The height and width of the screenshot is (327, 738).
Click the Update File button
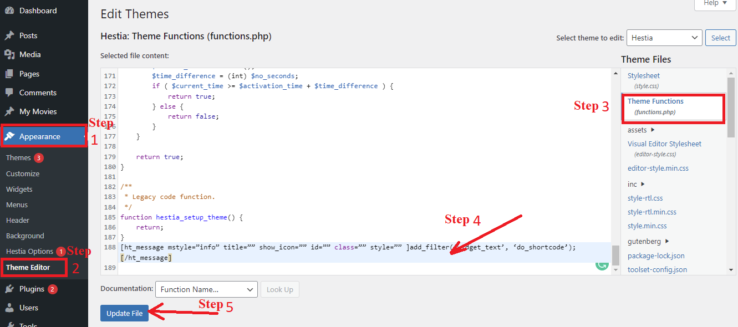pyautogui.click(x=124, y=313)
